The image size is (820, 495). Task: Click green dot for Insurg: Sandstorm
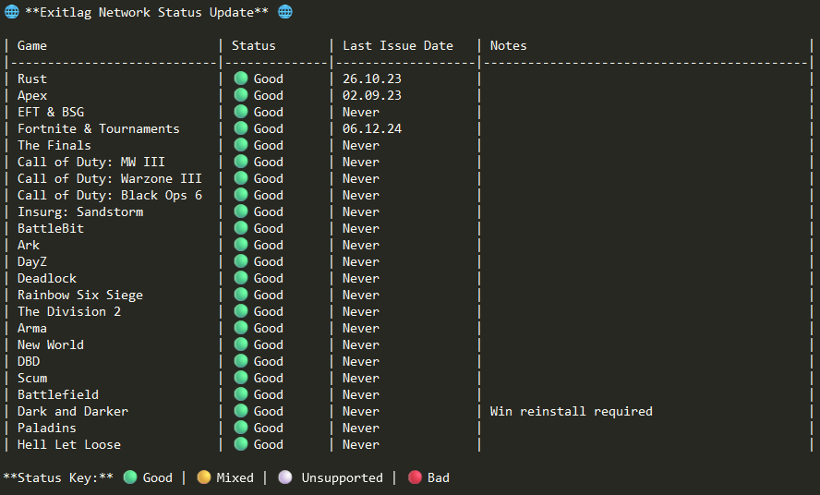pos(241,211)
